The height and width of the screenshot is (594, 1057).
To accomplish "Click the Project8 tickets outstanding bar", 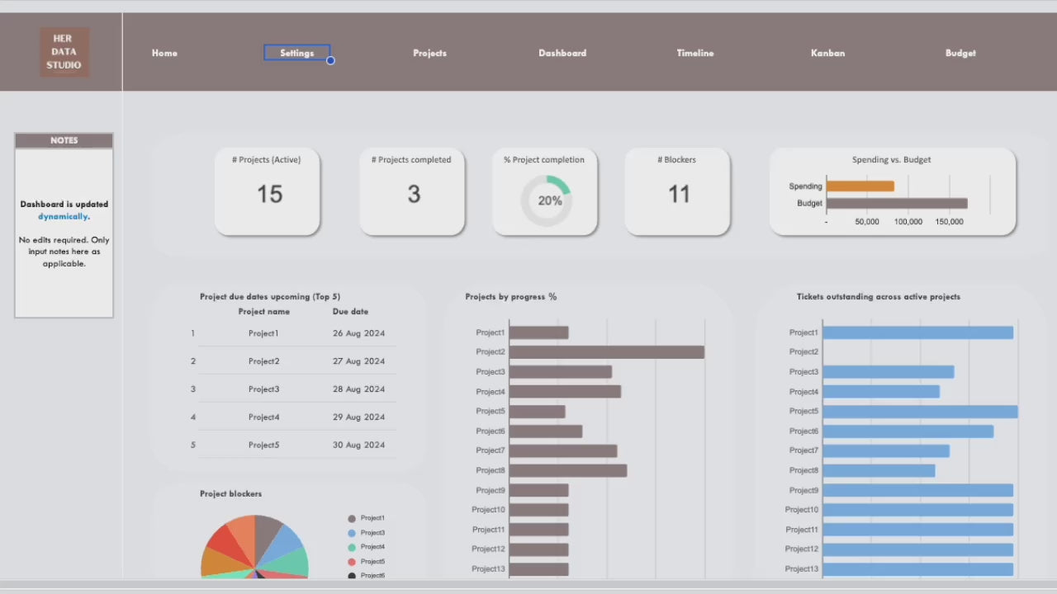I will point(879,470).
